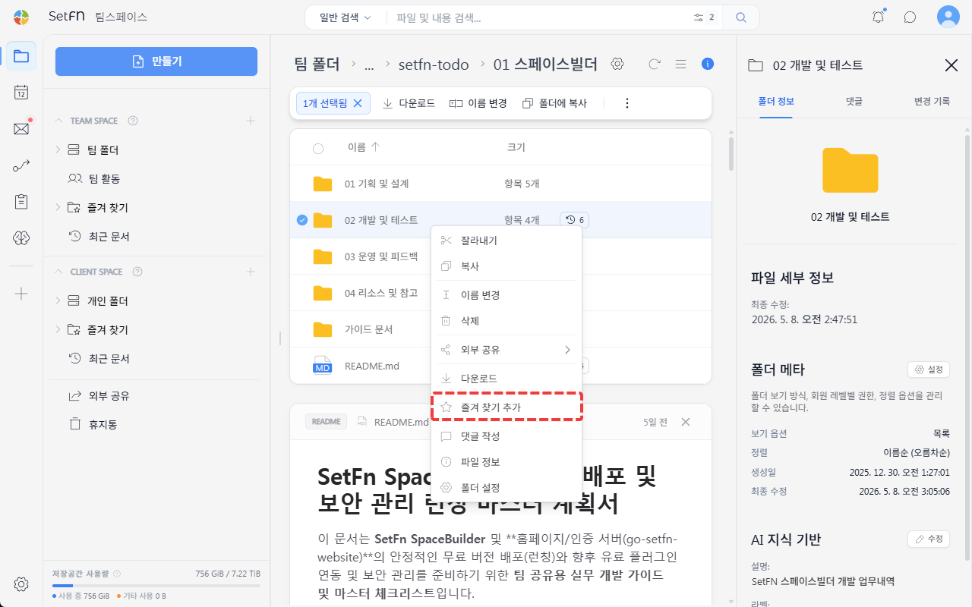Open the AI brain icon in left rail
This screenshot has height=607, width=972.
pyautogui.click(x=21, y=238)
